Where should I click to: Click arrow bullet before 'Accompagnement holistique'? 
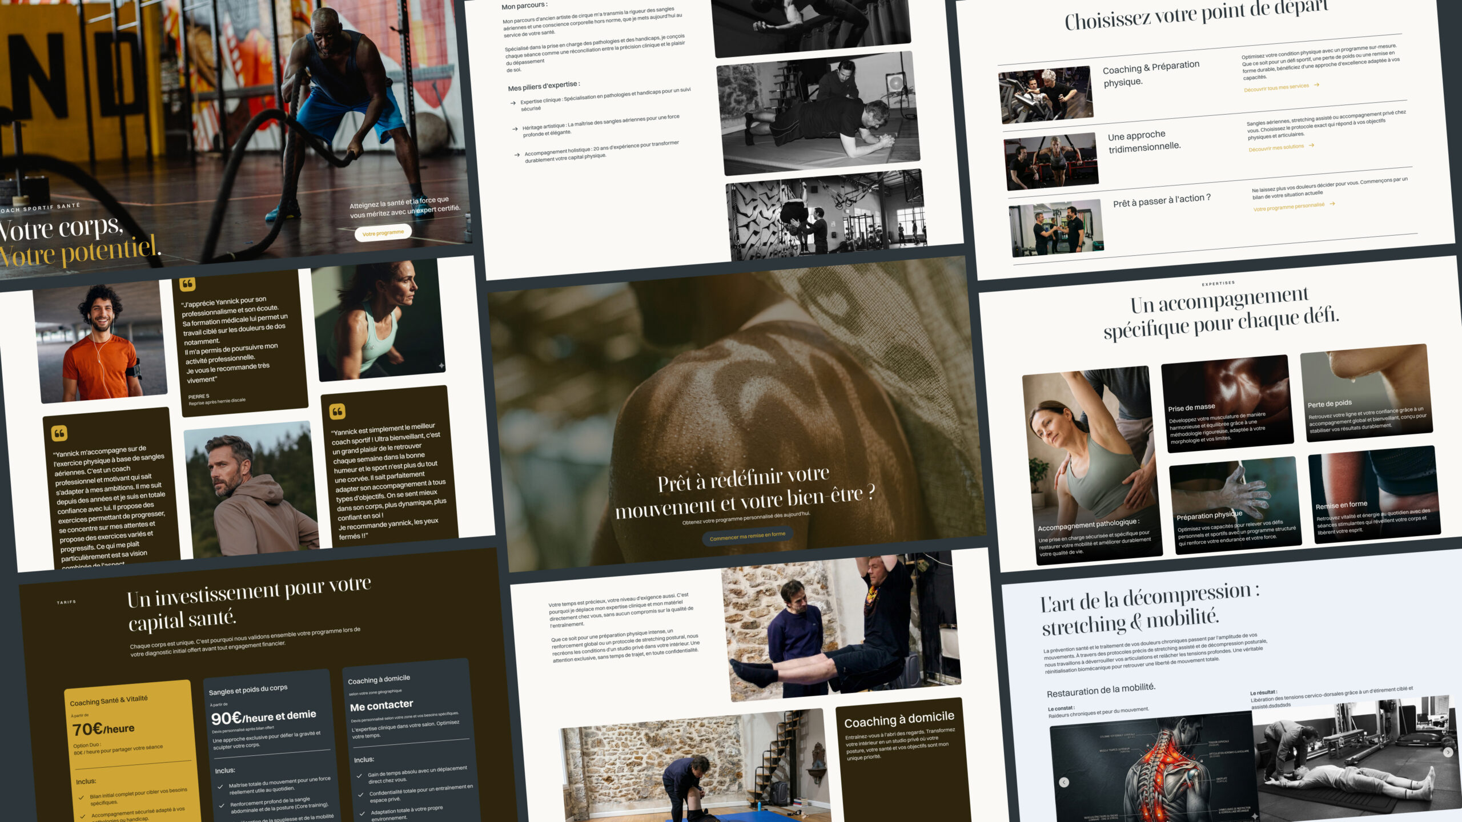[517, 155]
